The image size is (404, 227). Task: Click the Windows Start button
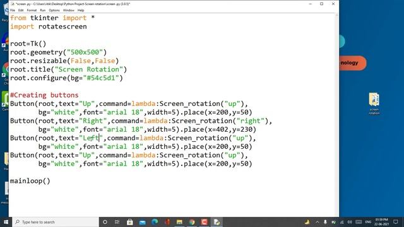tap(6, 222)
